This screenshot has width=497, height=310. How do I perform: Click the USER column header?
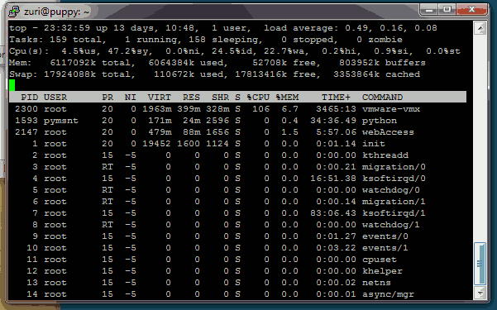pyautogui.click(x=55, y=98)
